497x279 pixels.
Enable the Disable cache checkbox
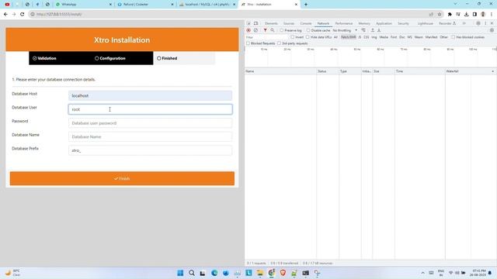tap(308, 30)
